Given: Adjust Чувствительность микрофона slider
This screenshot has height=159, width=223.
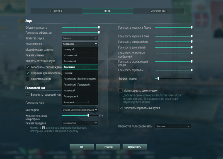Looking at the screenshot, I should click(80, 115).
